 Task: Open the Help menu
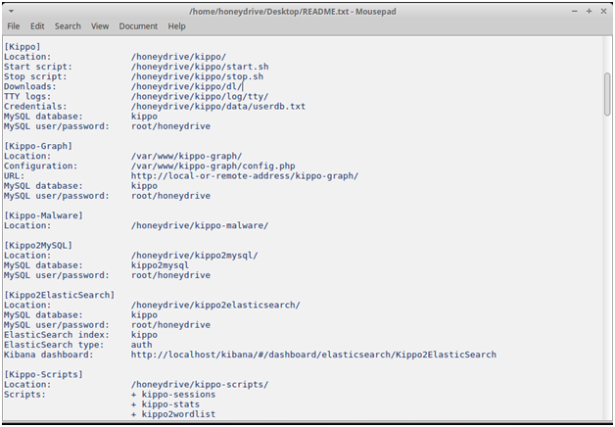click(x=176, y=26)
